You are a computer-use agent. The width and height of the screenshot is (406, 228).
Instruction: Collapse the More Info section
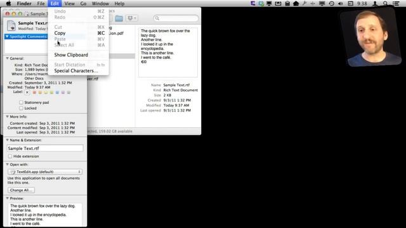(x=7, y=117)
